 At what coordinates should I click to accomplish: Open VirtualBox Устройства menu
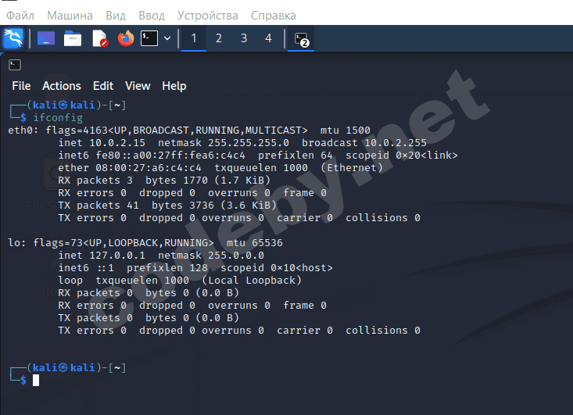[x=208, y=16]
